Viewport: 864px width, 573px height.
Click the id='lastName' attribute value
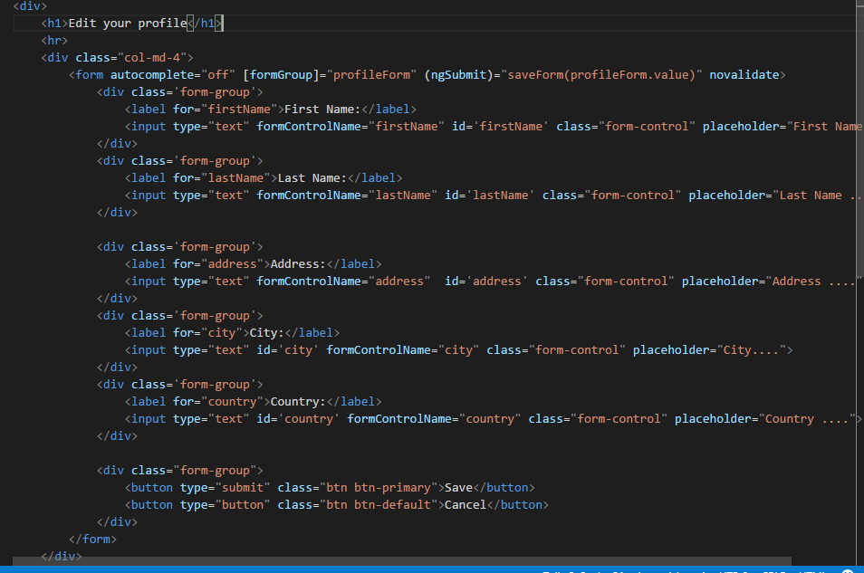(x=500, y=195)
